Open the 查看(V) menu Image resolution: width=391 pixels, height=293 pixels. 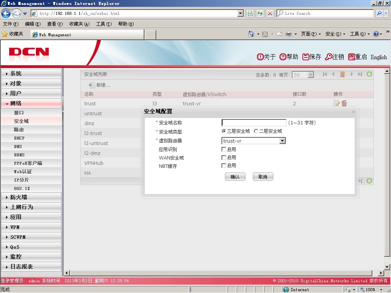tap(55, 24)
